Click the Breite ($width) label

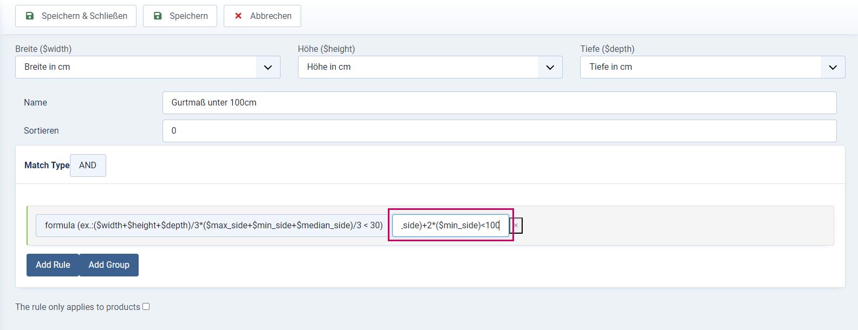43,49
